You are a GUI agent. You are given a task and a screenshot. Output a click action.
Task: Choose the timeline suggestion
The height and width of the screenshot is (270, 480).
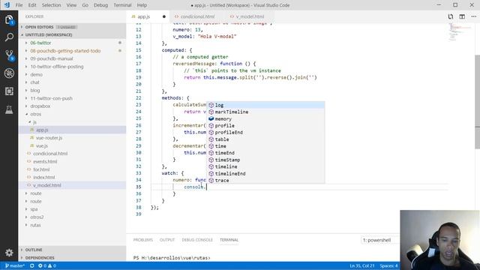[265, 166]
